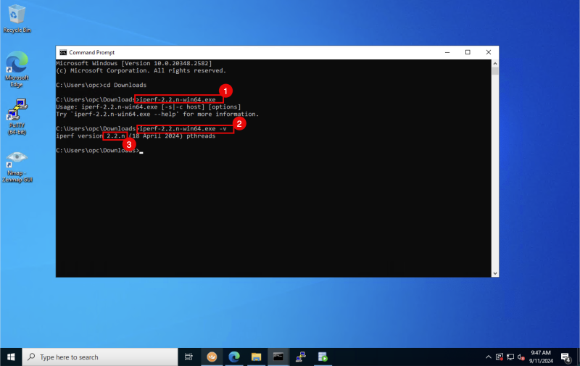The width and height of the screenshot is (580, 366).
Task: Show hidden system tray icons
Action: click(489, 357)
